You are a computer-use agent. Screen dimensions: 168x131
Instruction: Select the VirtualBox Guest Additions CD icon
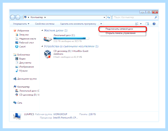pos(48,54)
